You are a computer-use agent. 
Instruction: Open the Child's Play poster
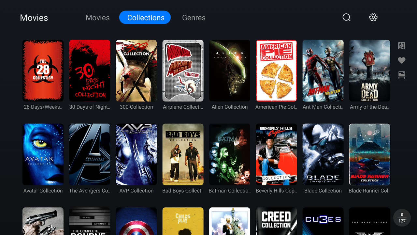pos(183,221)
